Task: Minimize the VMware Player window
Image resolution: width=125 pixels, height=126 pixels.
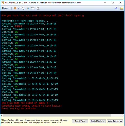Action: (x=105, y=3)
